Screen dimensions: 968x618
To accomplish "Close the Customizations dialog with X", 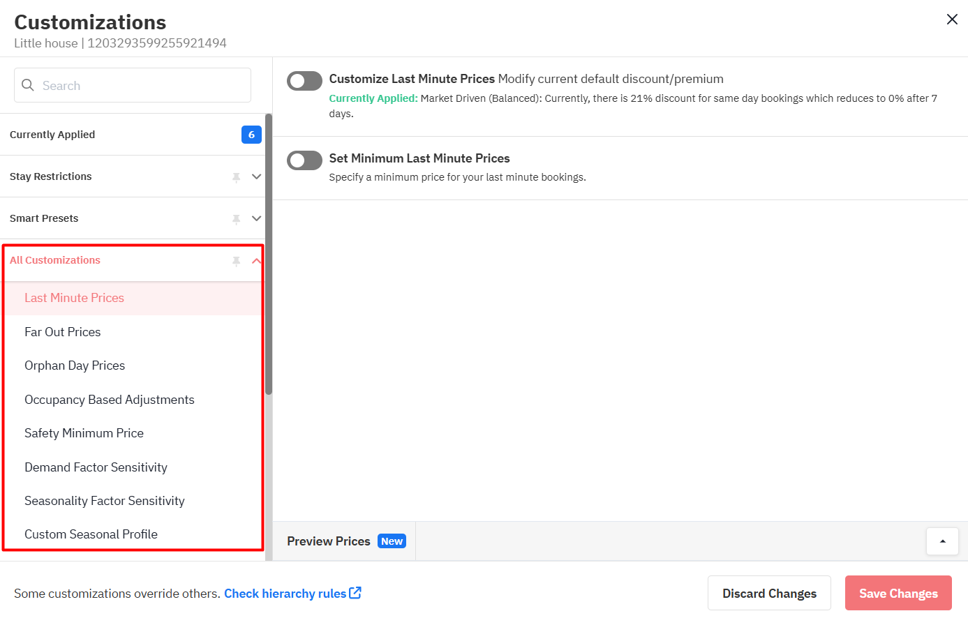I will tap(952, 20).
